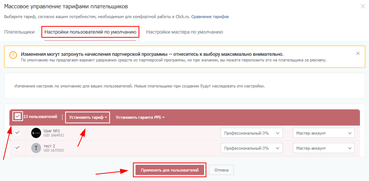The image size is (369, 181).
Task: Expand тест 2 tariff Профессиональный-3% dropdown
Action: point(251,148)
